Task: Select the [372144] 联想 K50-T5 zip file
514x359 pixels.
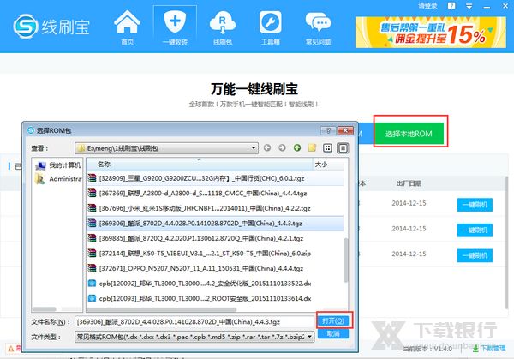Action: (x=215, y=254)
